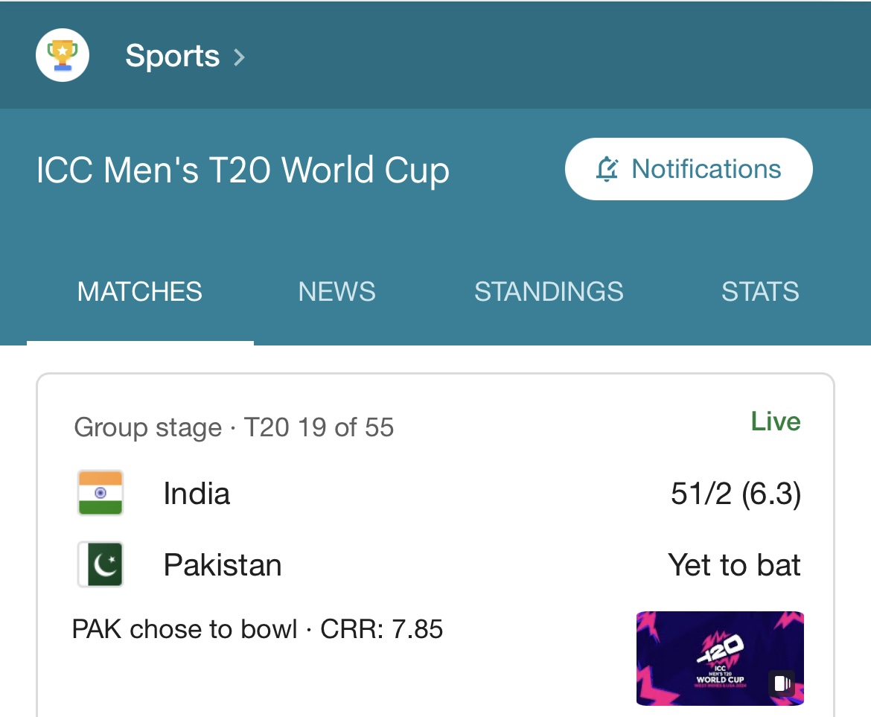The height and width of the screenshot is (717, 871).
Task: Click the Sports trophy icon
Action: click(x=63, y=55)
